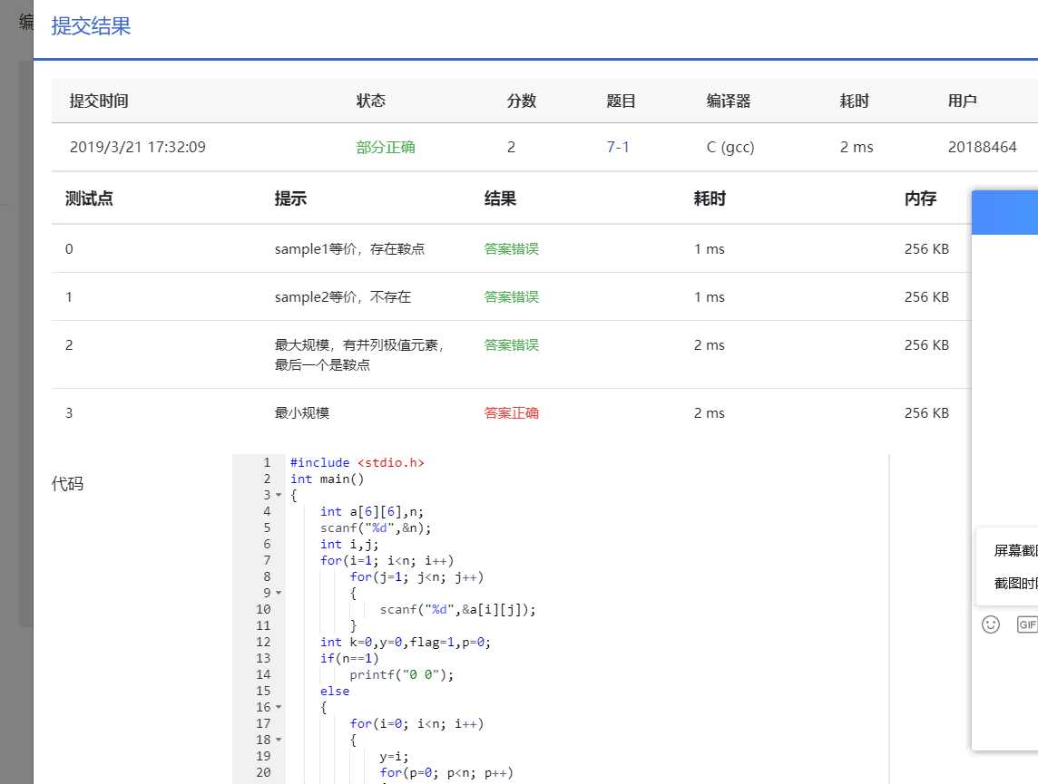Select score value 2
This screenshot has height=784, width=1038.
coord(511,147)
